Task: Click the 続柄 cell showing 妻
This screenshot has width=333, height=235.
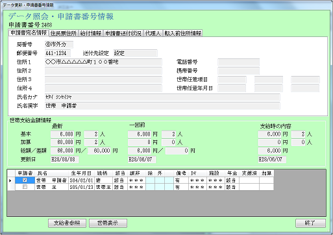Action: coord(103,180)
